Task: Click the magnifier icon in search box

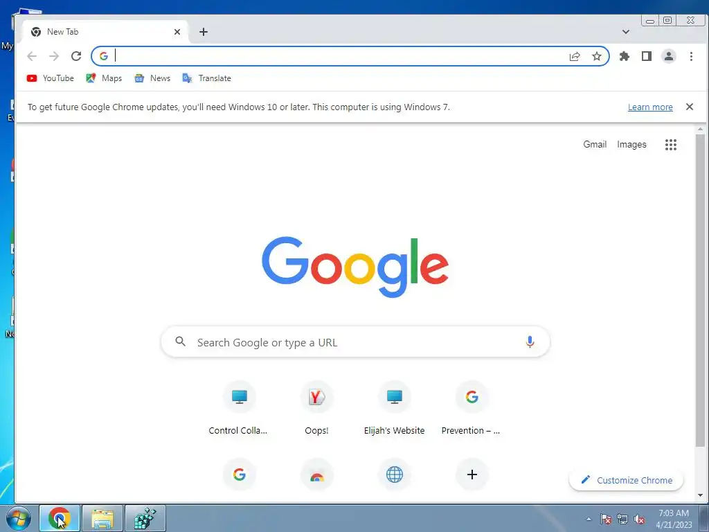Action: (181, 342)
